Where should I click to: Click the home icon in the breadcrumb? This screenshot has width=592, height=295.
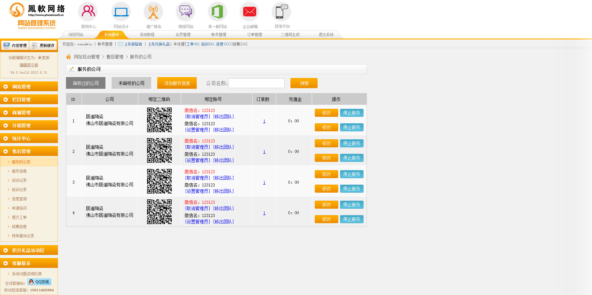[68, 57]
